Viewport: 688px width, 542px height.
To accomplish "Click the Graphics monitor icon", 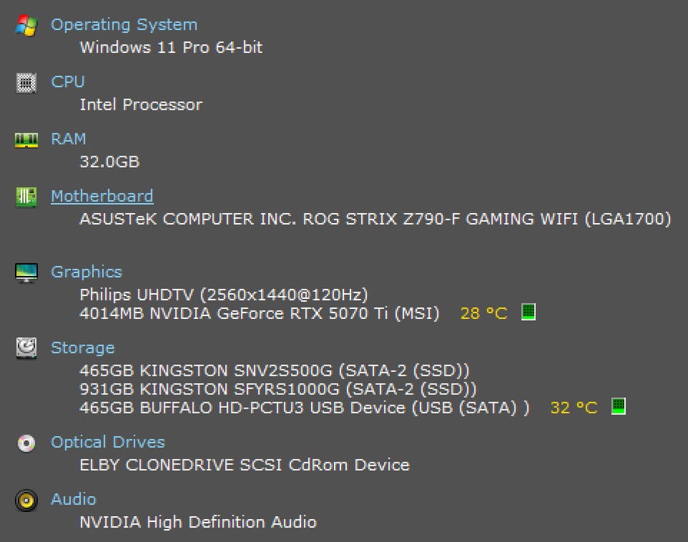I will [26, 272].
